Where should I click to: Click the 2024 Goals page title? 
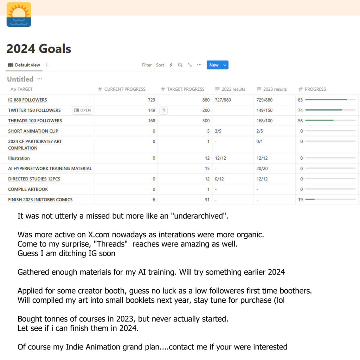pos(39,49)
